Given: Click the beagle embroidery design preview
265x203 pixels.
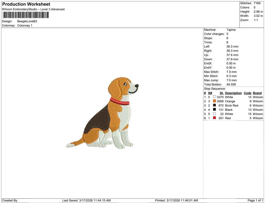Looking at the screenshot, I should pyautogui.click(x=102, y=113).
